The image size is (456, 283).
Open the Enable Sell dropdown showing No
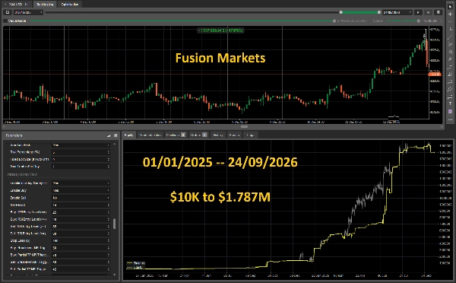(81, 198)
